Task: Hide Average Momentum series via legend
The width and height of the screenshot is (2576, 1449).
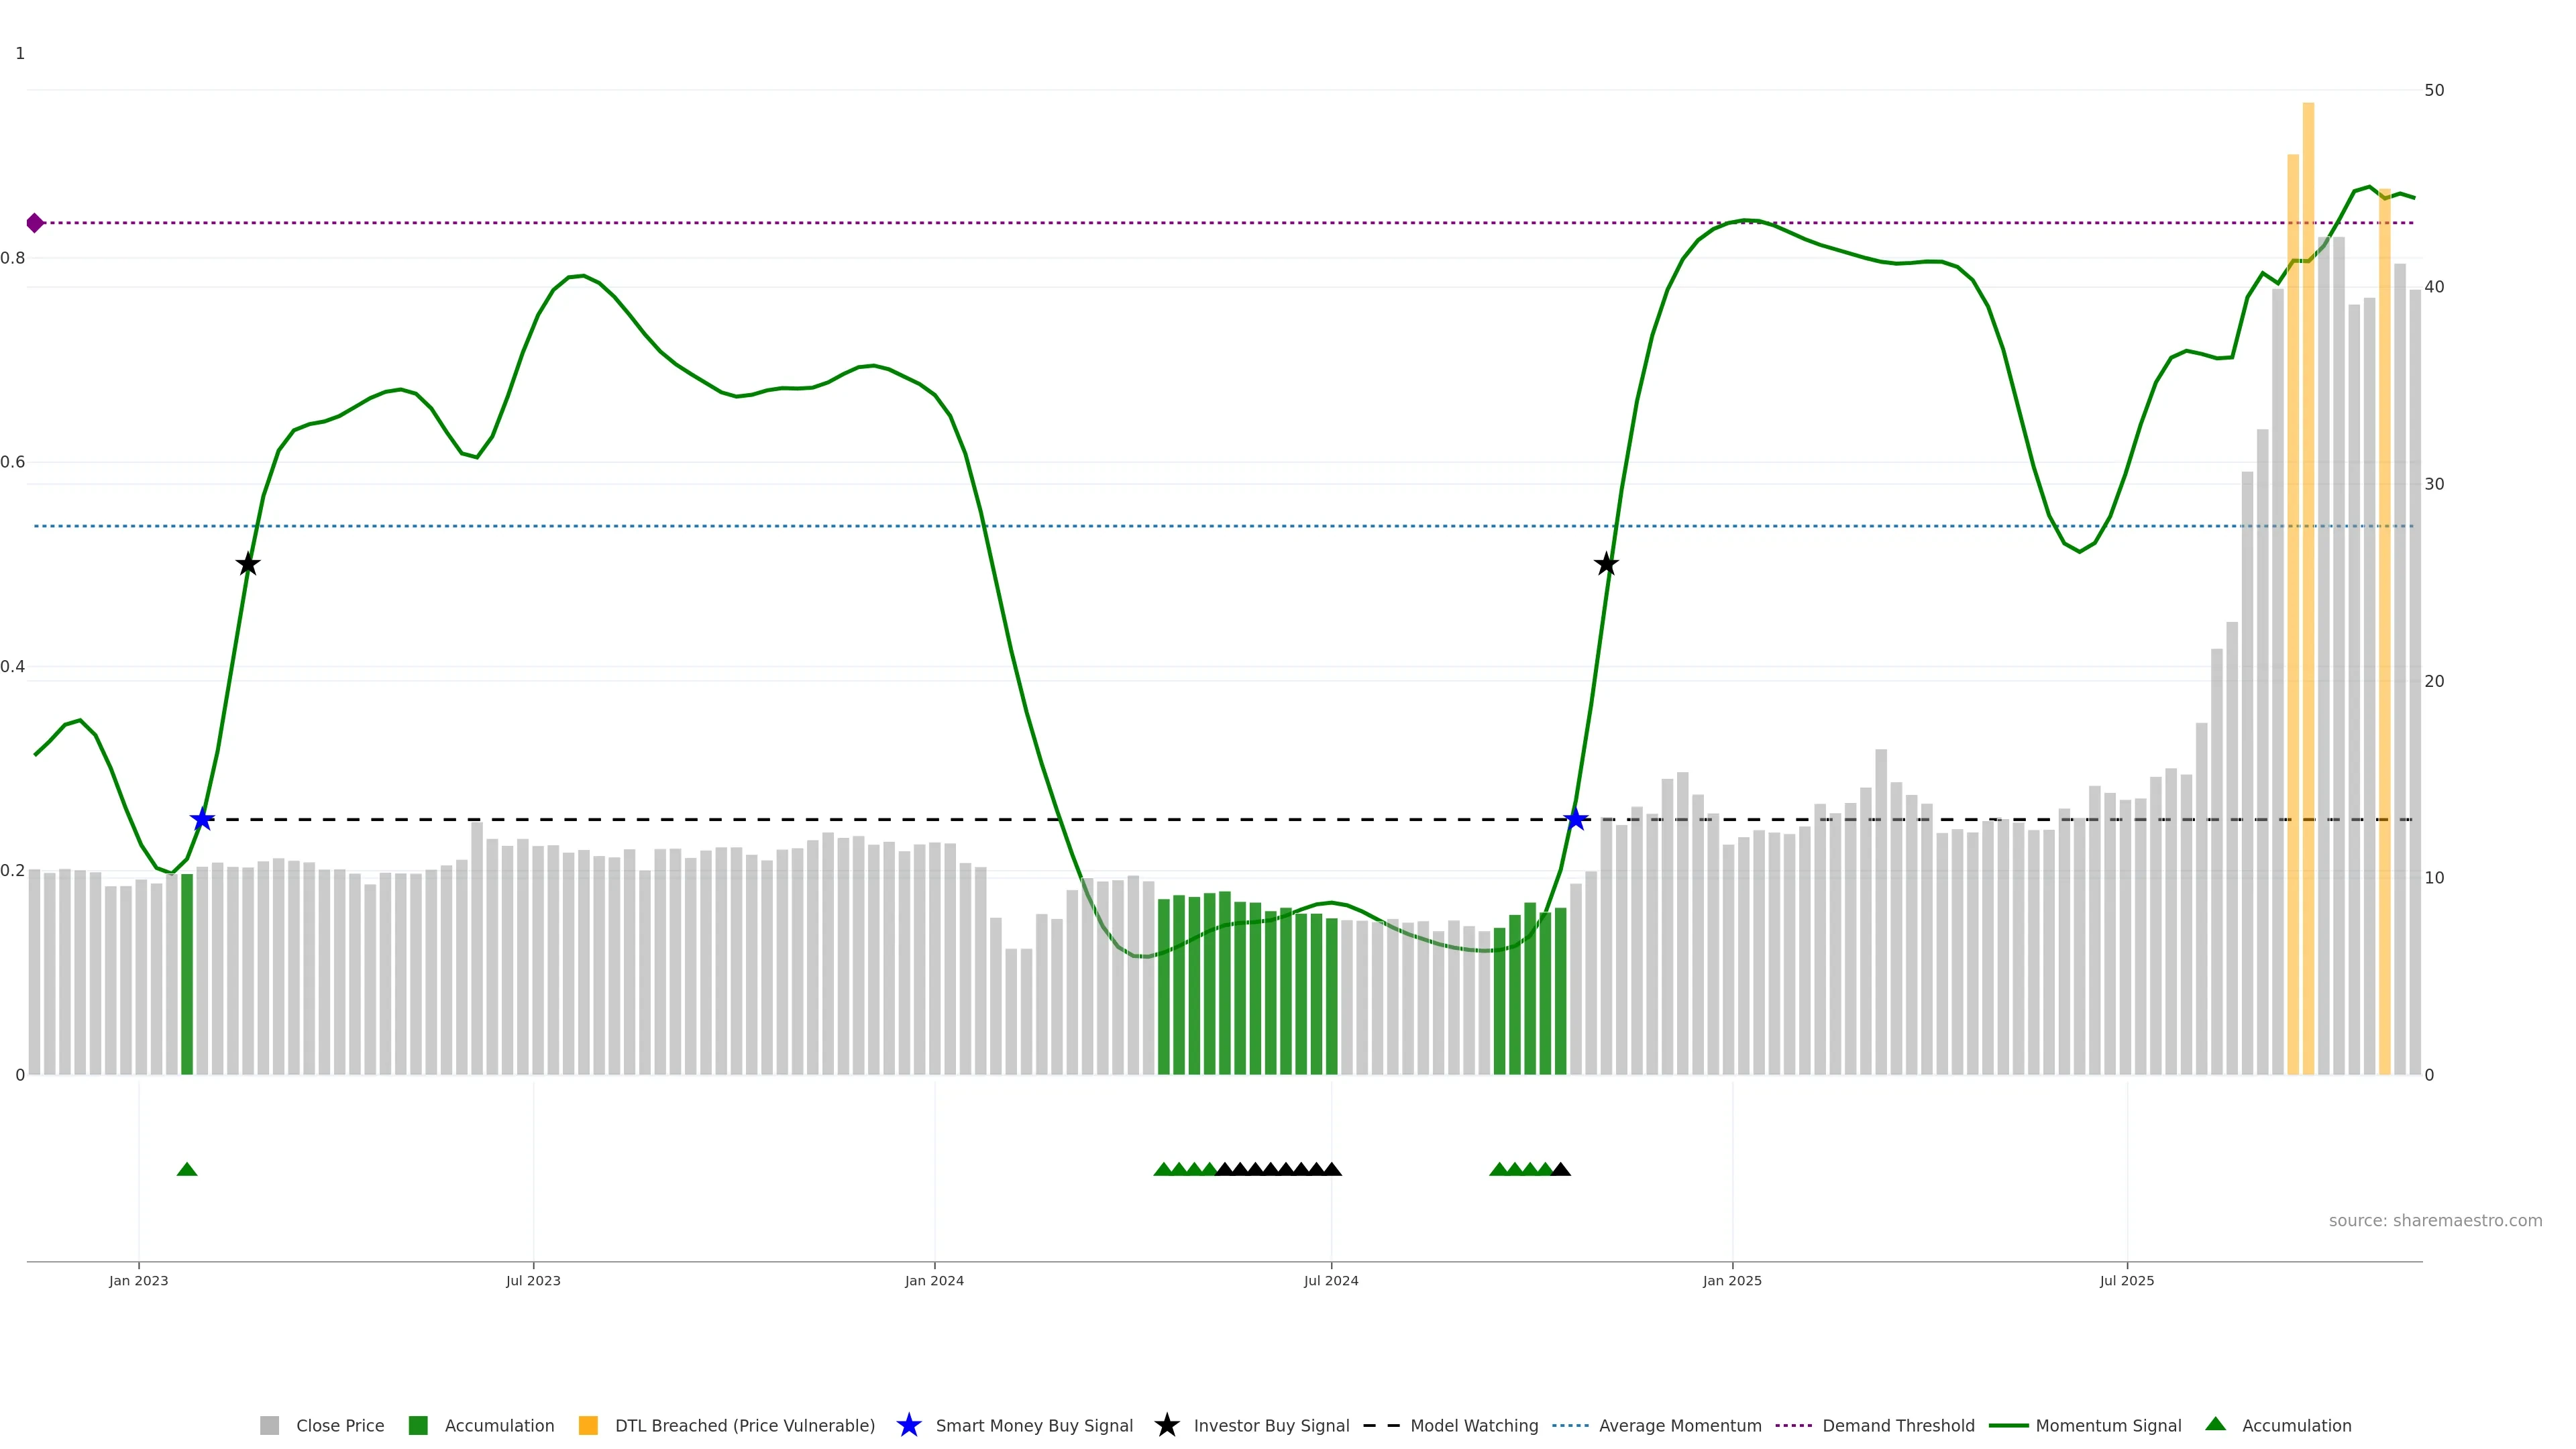Action: click(1679, 1425)
